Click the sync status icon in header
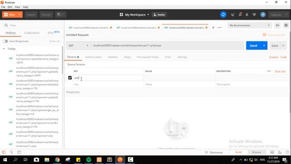 [223, 15]
